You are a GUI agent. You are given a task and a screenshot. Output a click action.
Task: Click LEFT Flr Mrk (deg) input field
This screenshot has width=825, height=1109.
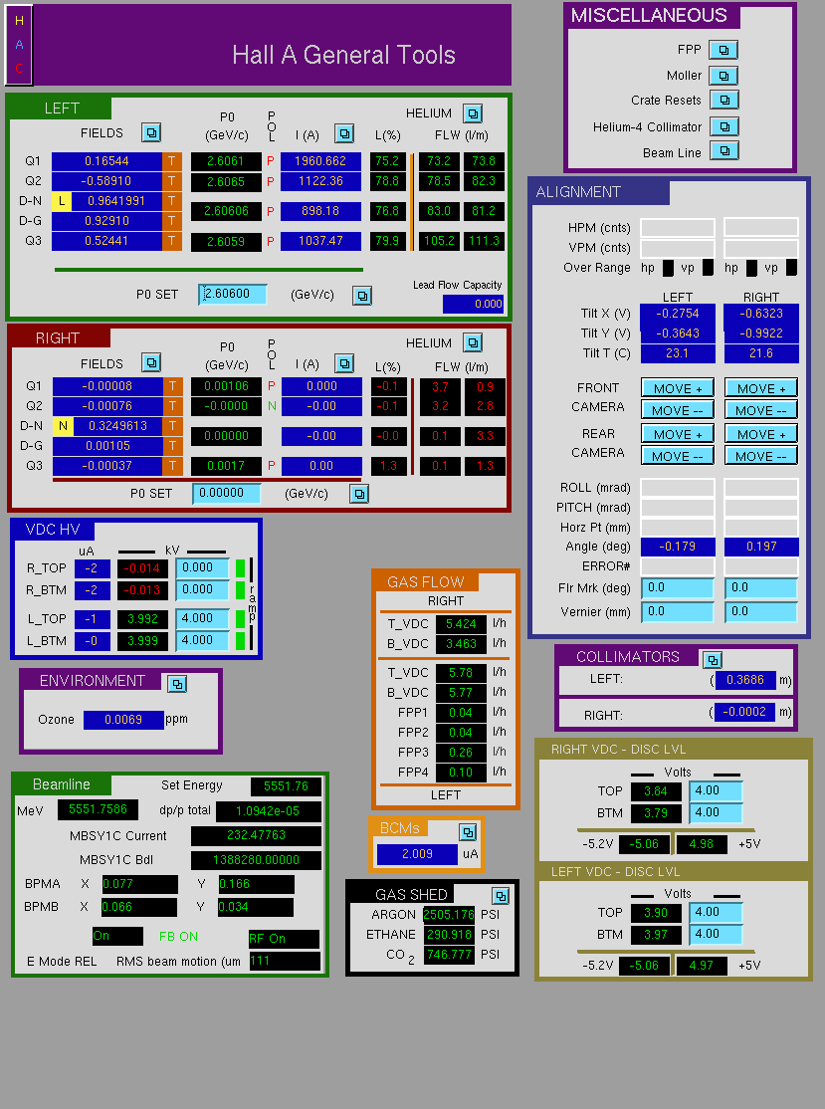(x=678, y=587)
